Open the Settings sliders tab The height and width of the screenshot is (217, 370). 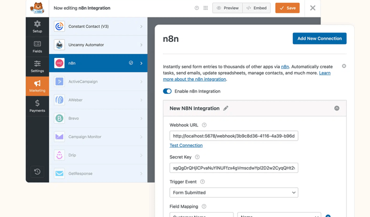38,67
